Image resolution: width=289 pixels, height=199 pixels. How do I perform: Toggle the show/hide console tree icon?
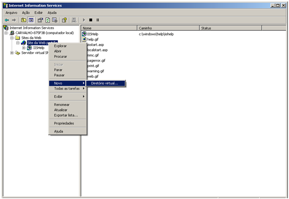(x=31, y=20)
